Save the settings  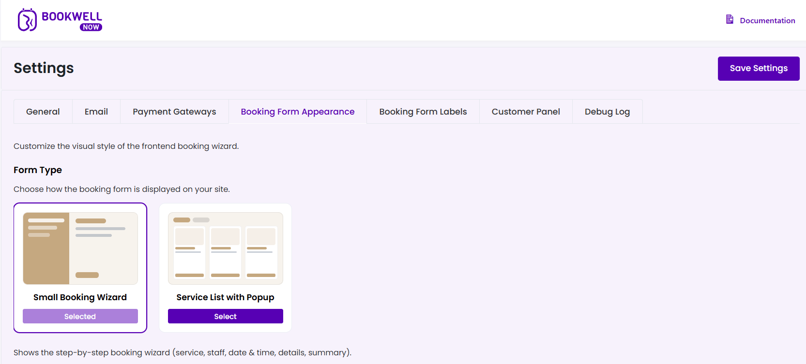759,68
